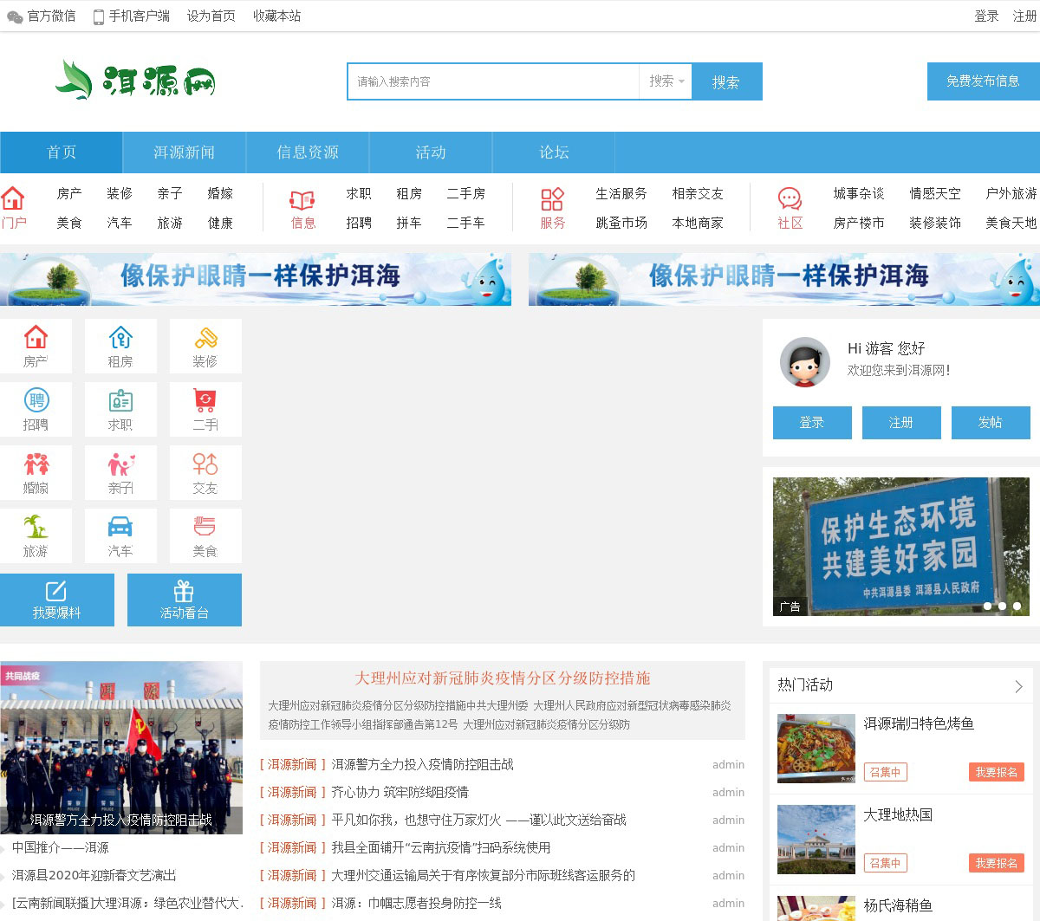Expand the 搜索 type dropdown

(x=666, y=81)
